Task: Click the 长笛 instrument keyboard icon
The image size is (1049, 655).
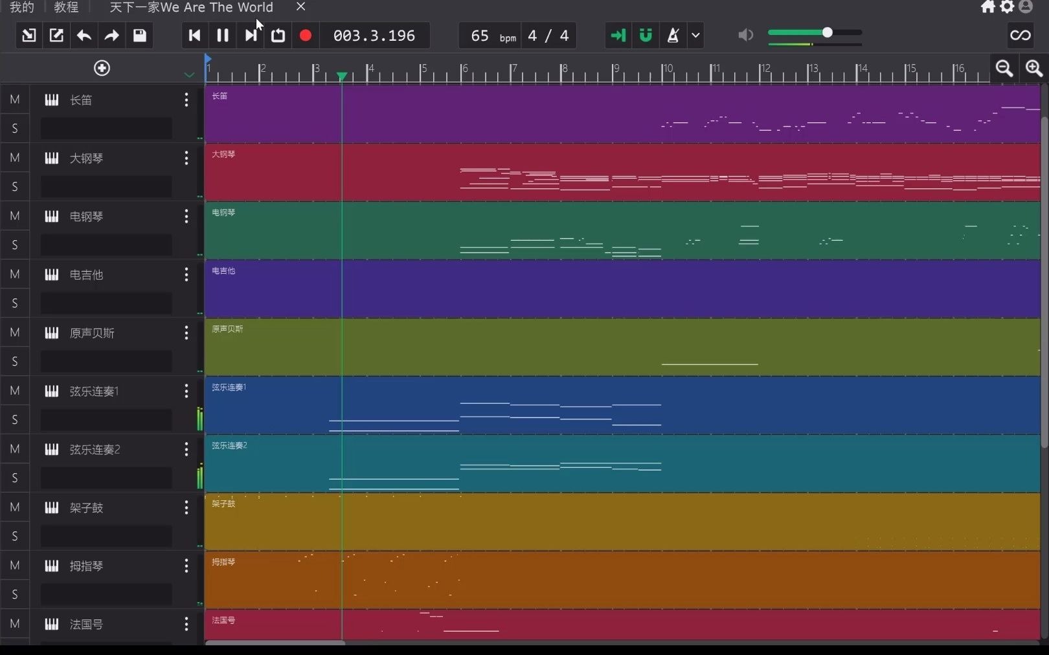Action: (x=52, y=100)
